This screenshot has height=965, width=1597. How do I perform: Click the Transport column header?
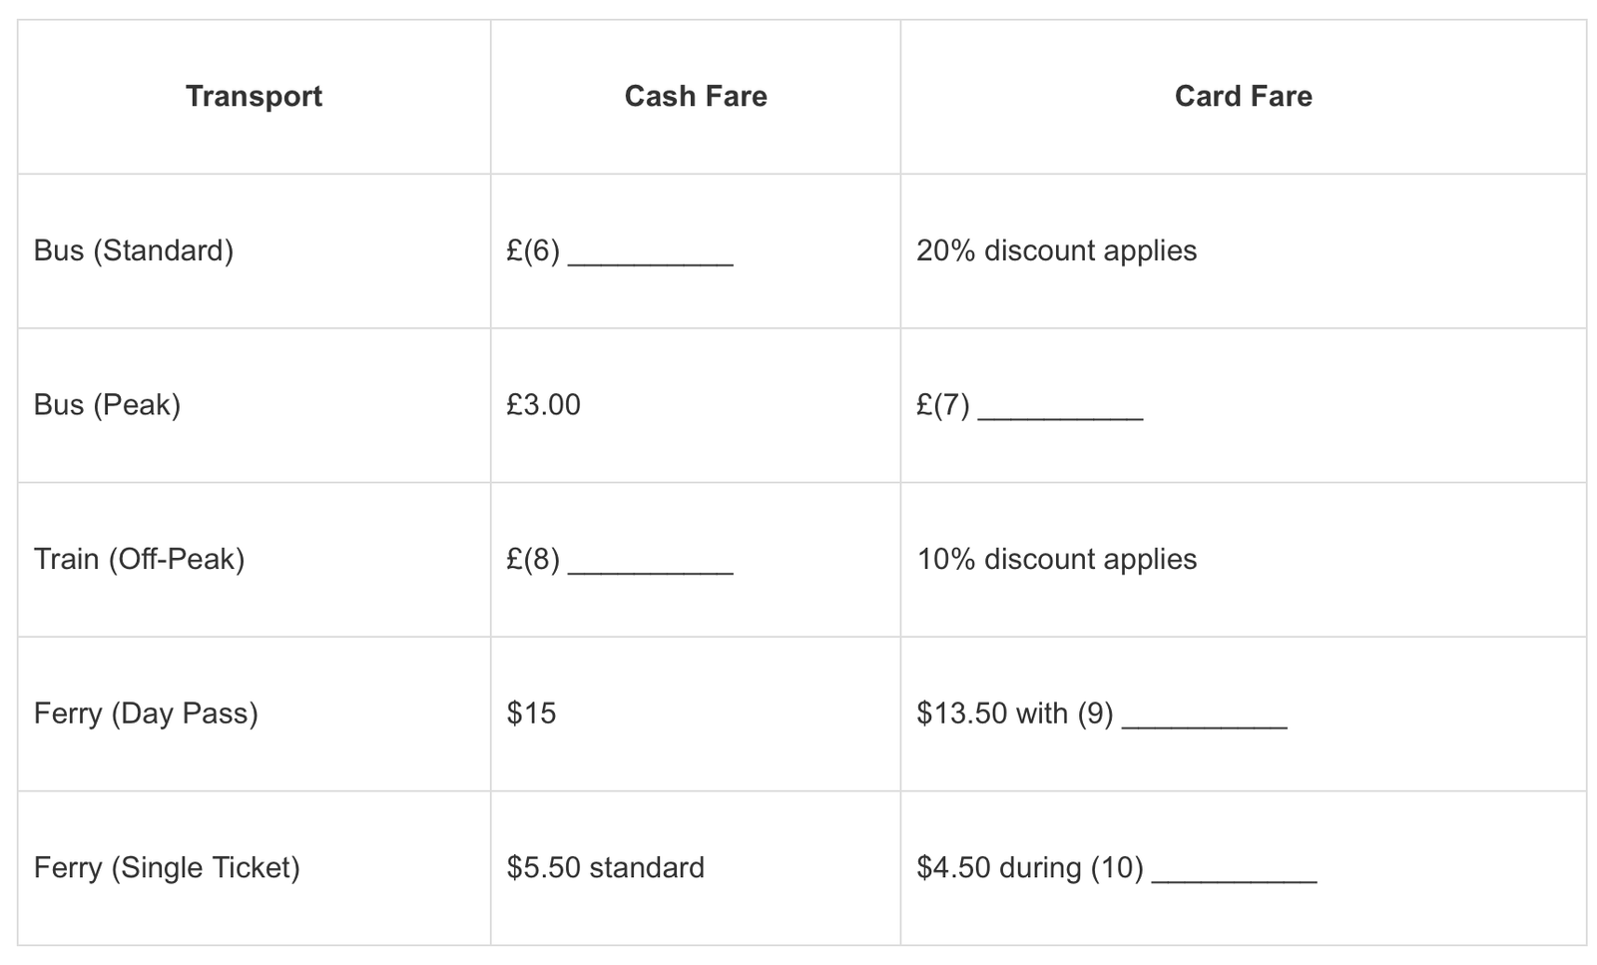(x=254, y=96)
